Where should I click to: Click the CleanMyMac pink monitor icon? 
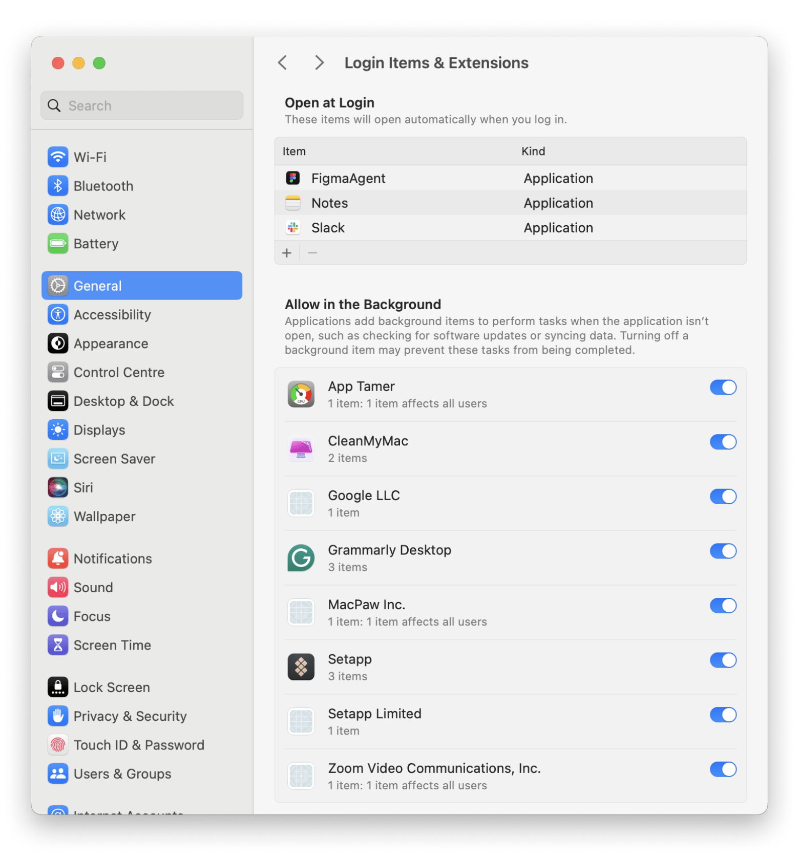301,449
